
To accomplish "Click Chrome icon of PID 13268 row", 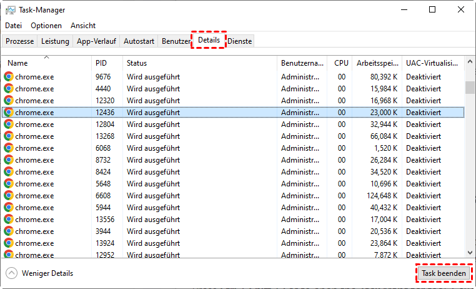I will [x=9, y=136].
